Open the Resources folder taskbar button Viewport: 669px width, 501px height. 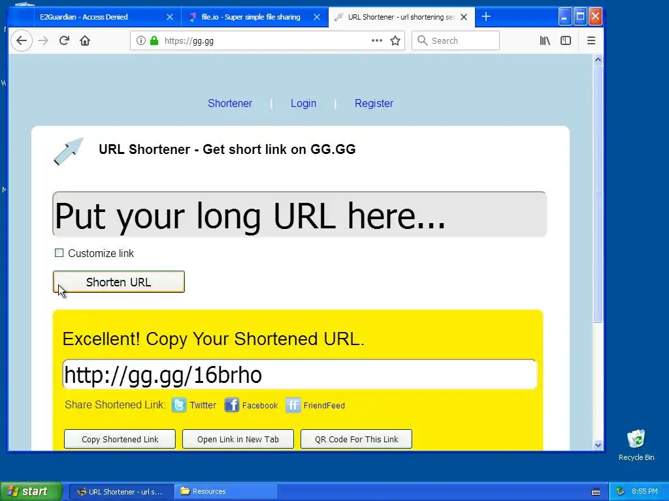pos(227,492)
